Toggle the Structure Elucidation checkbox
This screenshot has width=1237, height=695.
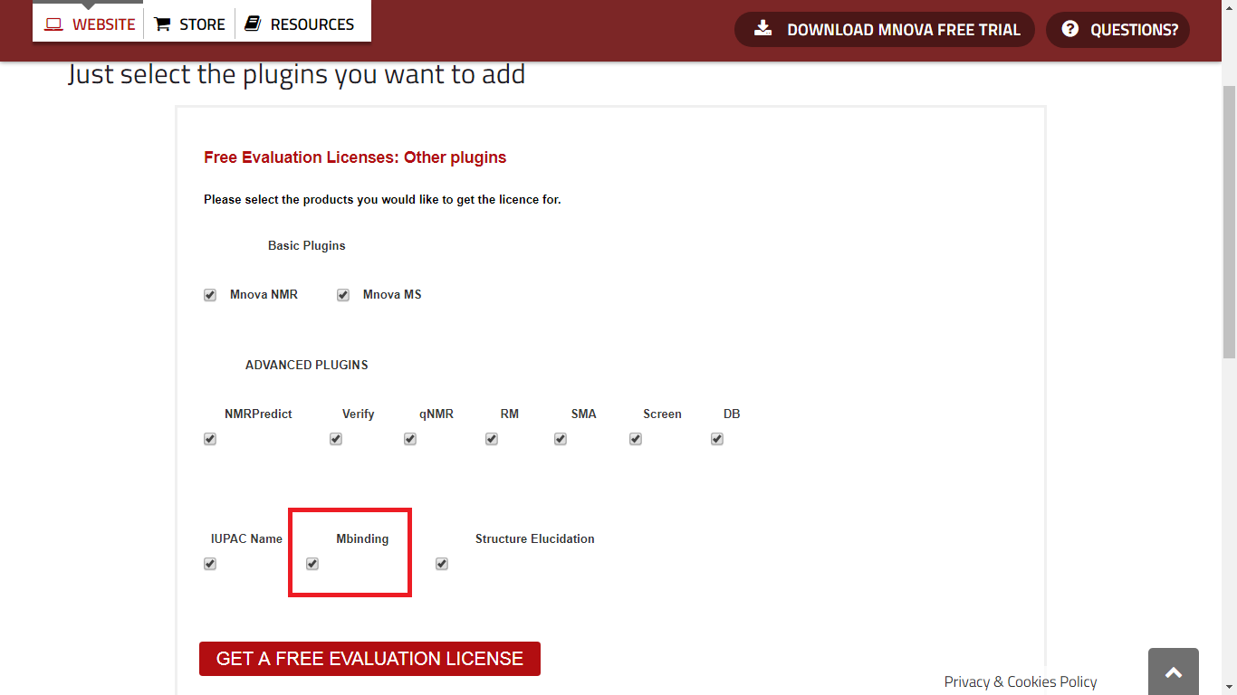[x=442, y=564]
